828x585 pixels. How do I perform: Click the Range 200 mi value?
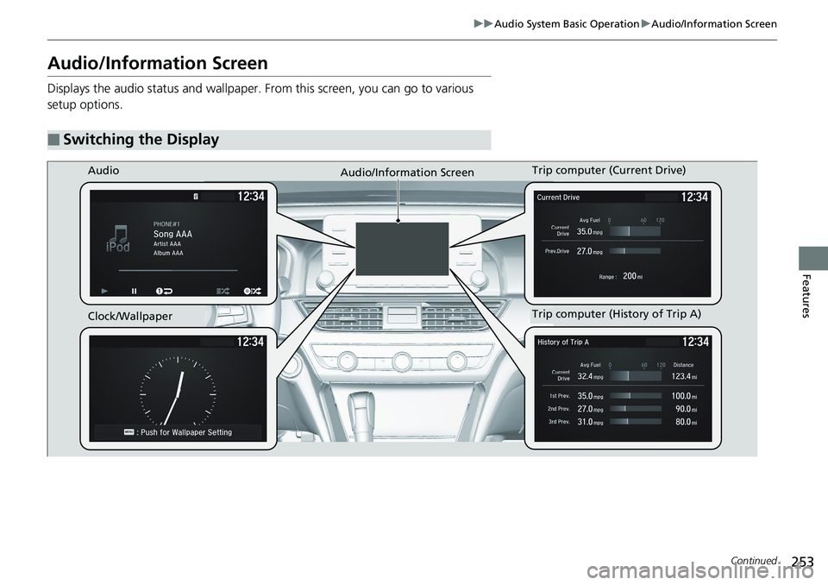632,276
